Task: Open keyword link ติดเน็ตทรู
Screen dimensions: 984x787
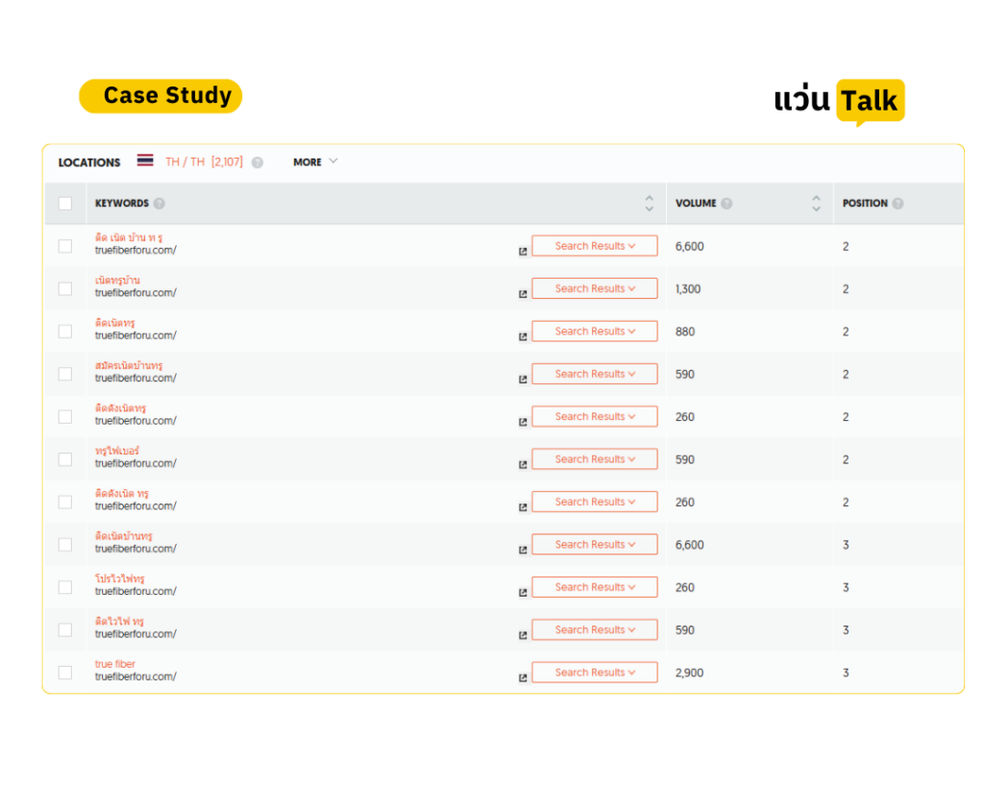Action: tap(115, 323)
